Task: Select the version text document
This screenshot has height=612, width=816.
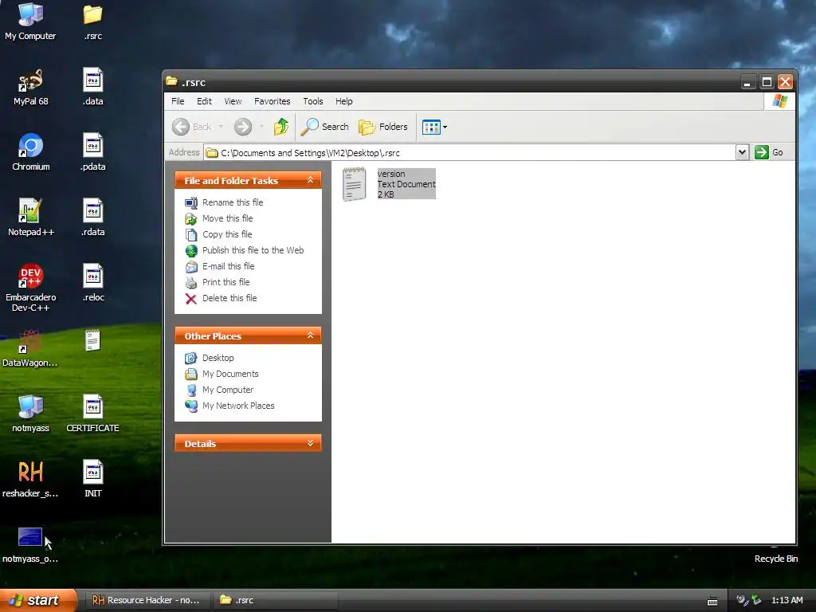Action: point(388,184)
